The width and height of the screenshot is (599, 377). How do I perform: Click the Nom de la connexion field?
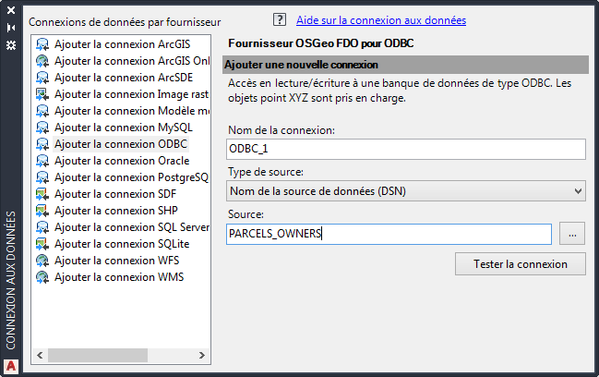tap(406, 149)
